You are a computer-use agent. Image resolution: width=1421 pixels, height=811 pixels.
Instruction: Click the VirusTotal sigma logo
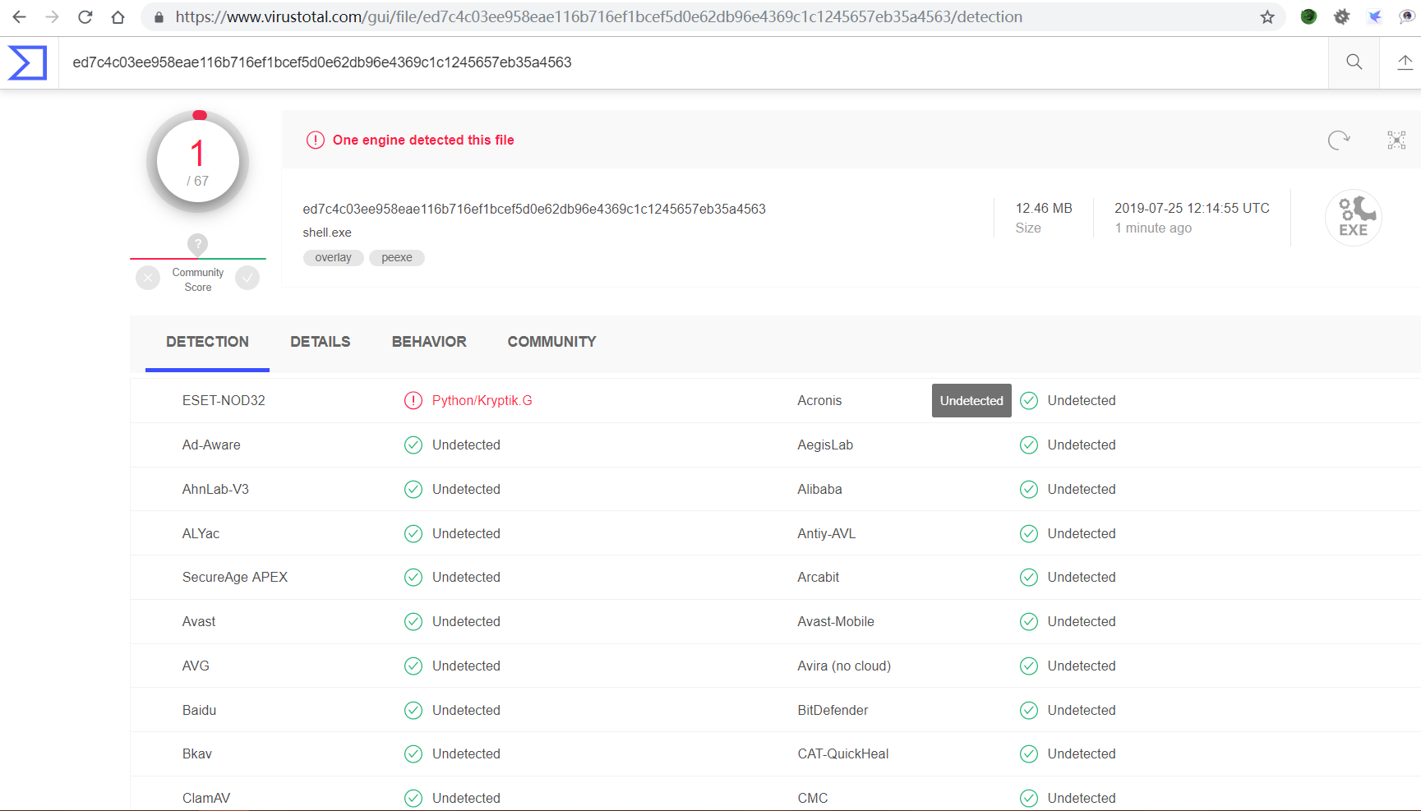(x=27, y=62)
